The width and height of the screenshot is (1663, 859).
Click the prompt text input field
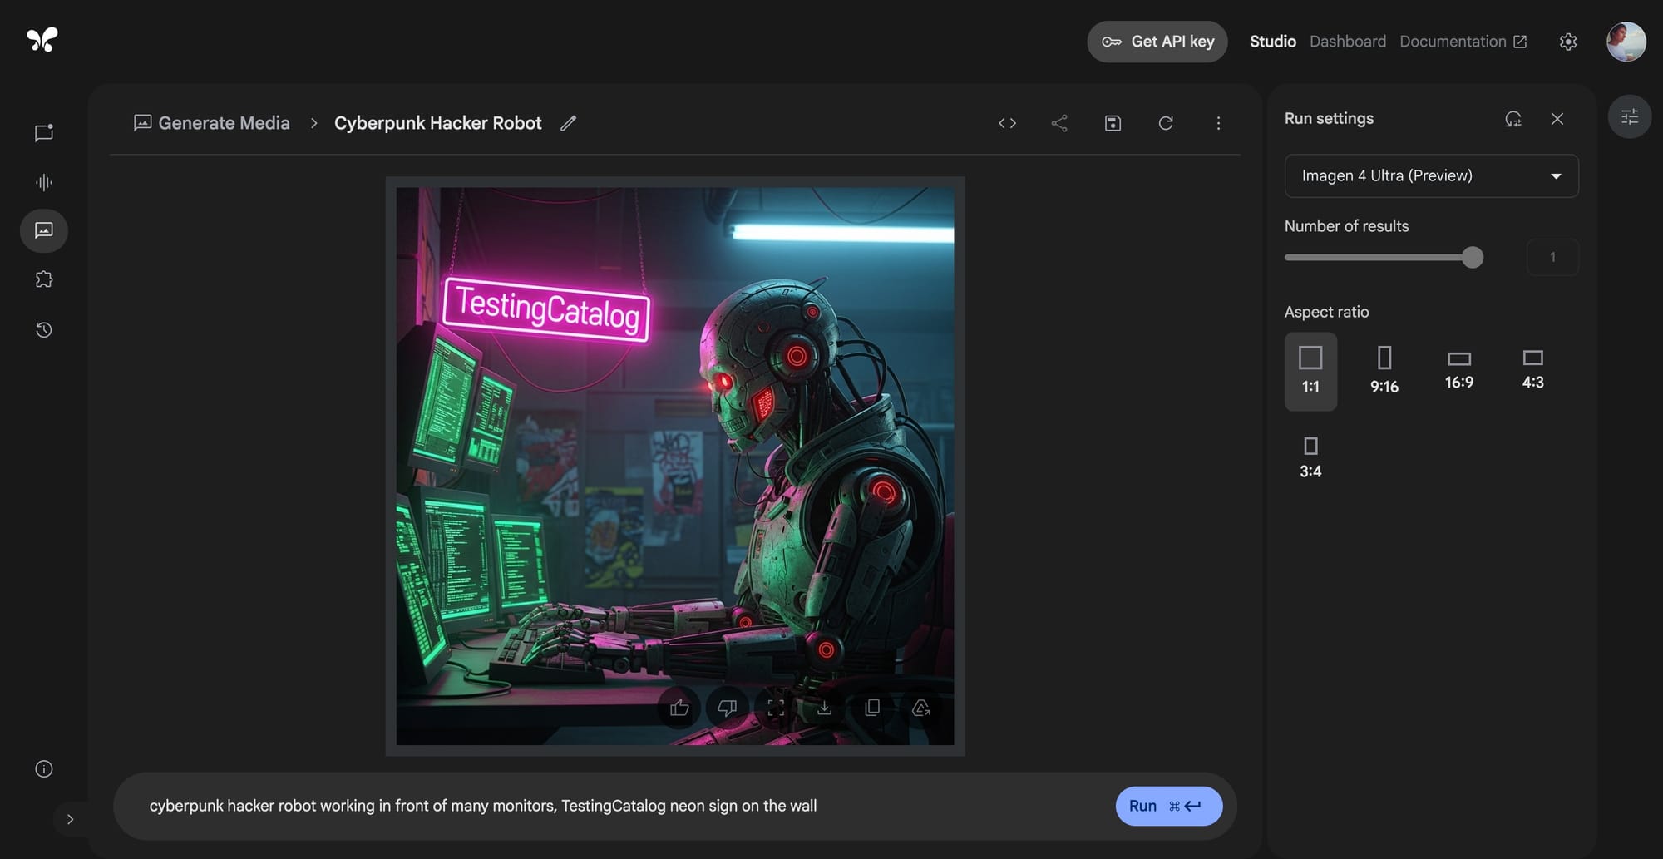point(582,805)
